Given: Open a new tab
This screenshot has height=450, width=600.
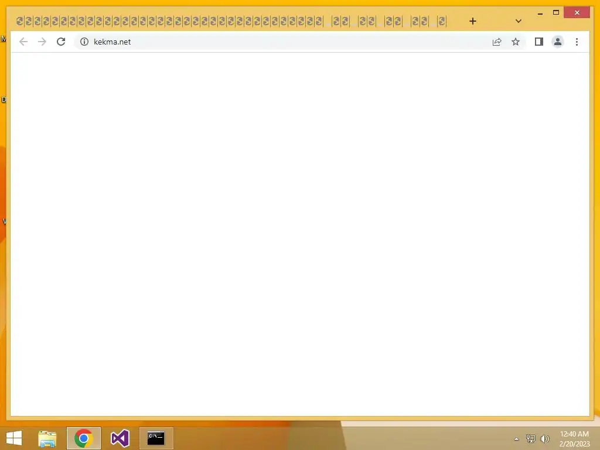Looking at the screenshot, I should click(473, 21).
